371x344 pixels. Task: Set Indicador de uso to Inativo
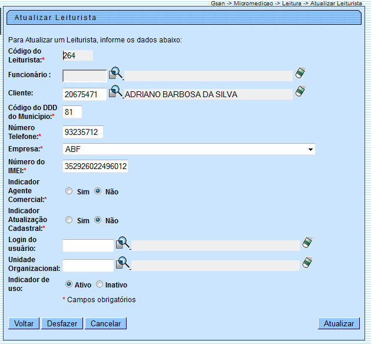(x=100, y=285)
